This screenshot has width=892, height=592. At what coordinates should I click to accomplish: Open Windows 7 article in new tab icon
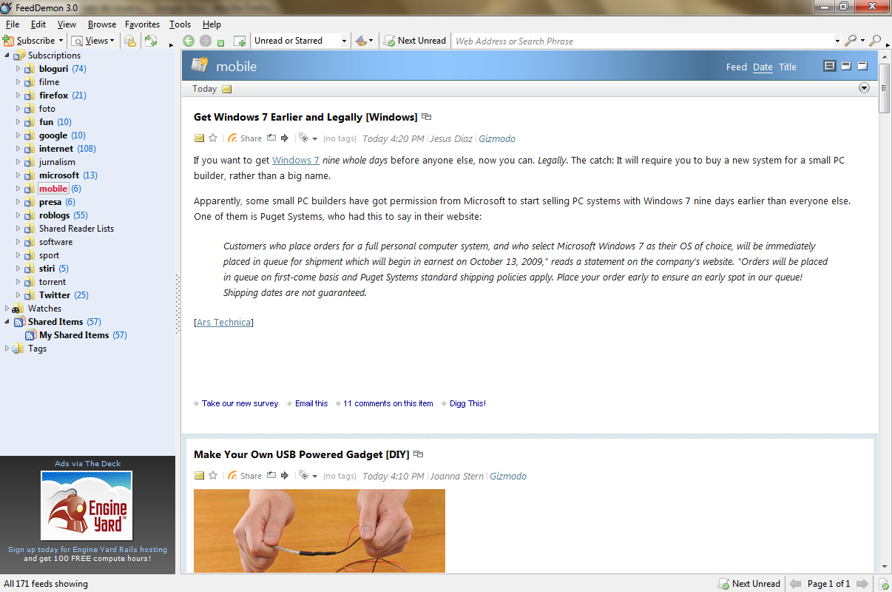426,117
